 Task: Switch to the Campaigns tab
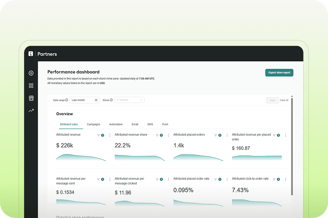(x=93, y=124)
